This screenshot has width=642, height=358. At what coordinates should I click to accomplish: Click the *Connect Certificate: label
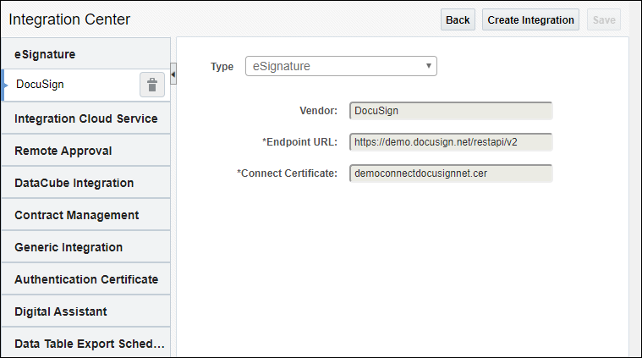pos(287,173)
